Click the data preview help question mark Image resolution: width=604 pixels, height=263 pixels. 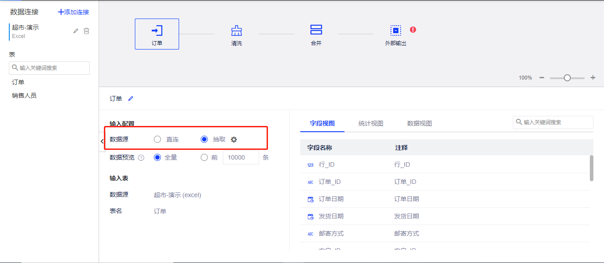click(141, 157)
